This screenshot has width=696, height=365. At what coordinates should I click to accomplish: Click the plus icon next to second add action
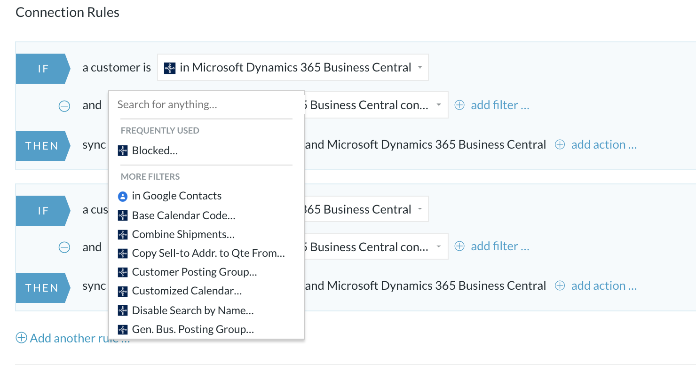(560, 286)
